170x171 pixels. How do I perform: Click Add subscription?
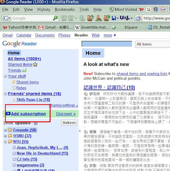(x=28, y=114)
